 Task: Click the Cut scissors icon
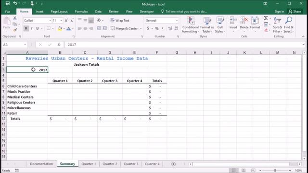(x=15, y=18)
